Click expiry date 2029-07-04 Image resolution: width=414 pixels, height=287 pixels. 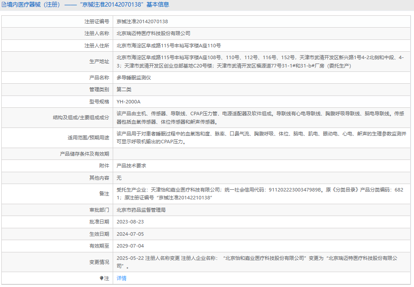tap(130, 246)
